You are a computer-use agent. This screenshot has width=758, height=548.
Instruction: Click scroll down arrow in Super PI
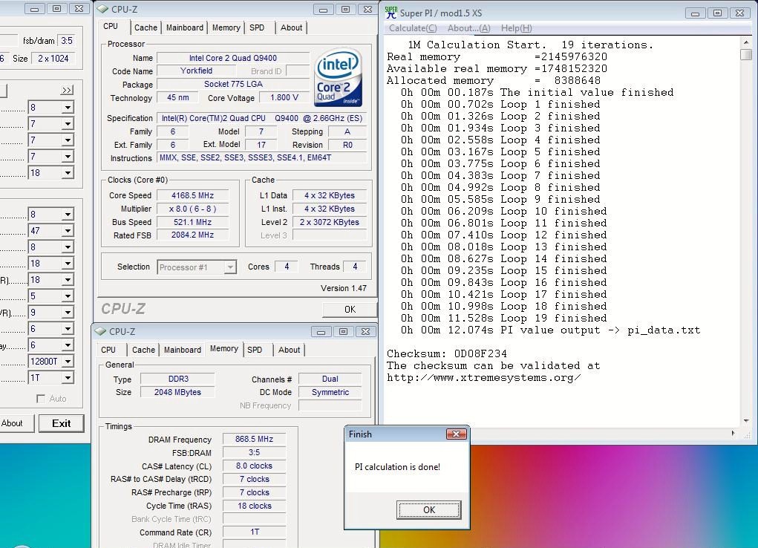pyautogui.click(x=746, y=421)
